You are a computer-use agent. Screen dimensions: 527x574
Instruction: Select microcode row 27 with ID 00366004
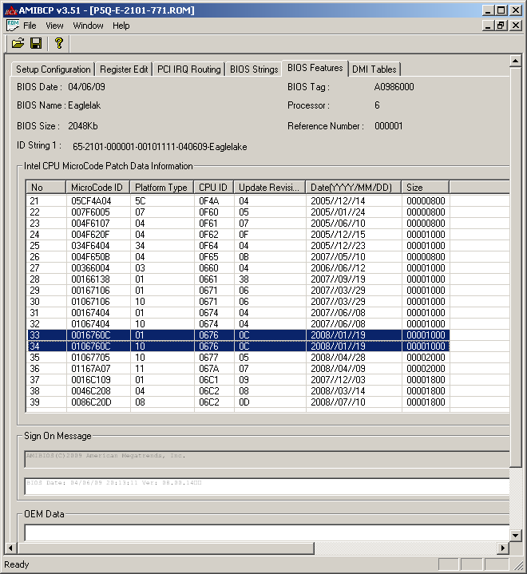click(x=239, y=268)
